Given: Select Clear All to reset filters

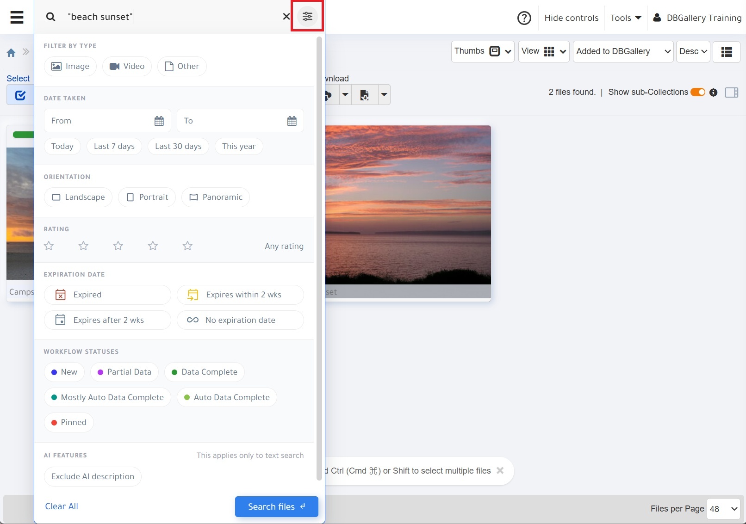Looking at the screenshot, I should [62, 506].
